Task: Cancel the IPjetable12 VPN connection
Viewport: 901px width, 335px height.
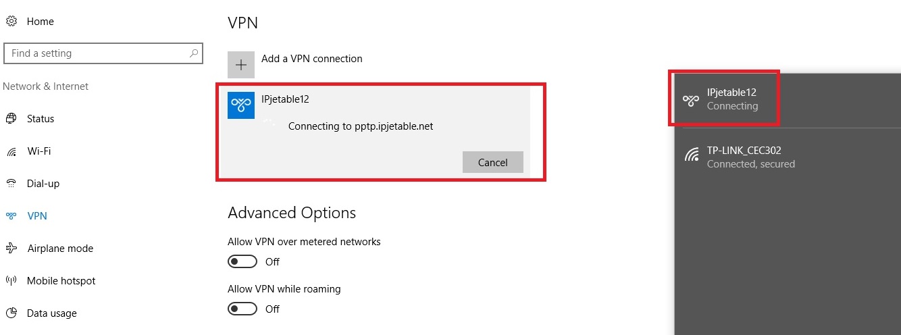Action: click(493, 162)
